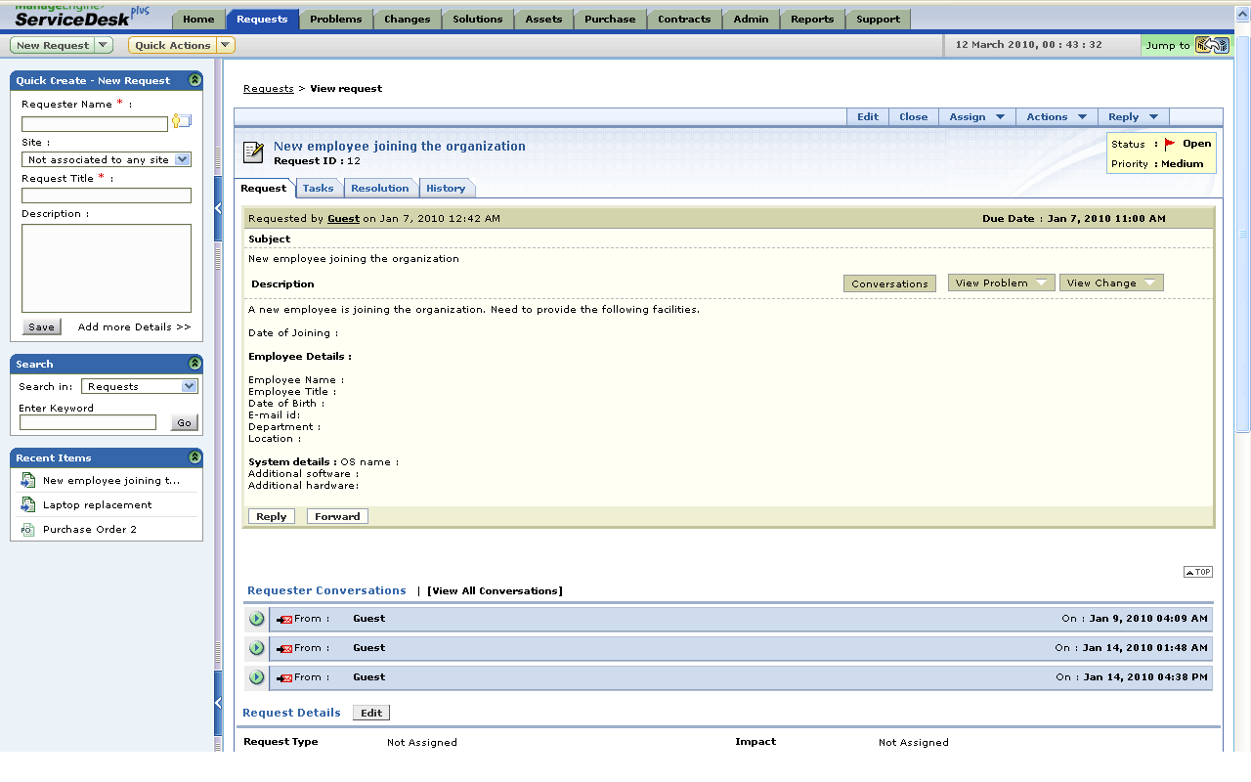The image size is (1251, 782).
Task: Click mail icon in Jan 14 04:38 PM row
Action: coord(284,677)
